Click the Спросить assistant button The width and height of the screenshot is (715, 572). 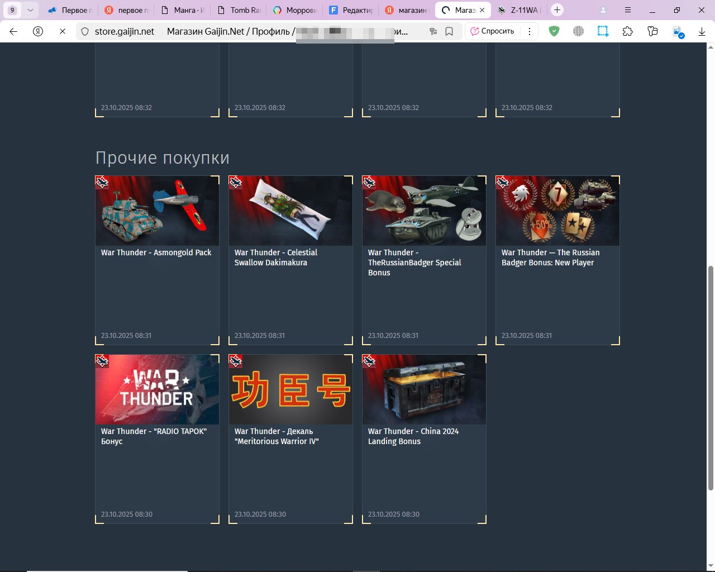pos(492,31)
